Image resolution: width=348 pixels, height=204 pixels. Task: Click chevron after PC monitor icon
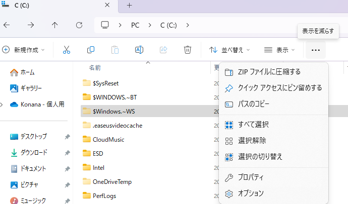pyautogui.click(x=120, y=25)
